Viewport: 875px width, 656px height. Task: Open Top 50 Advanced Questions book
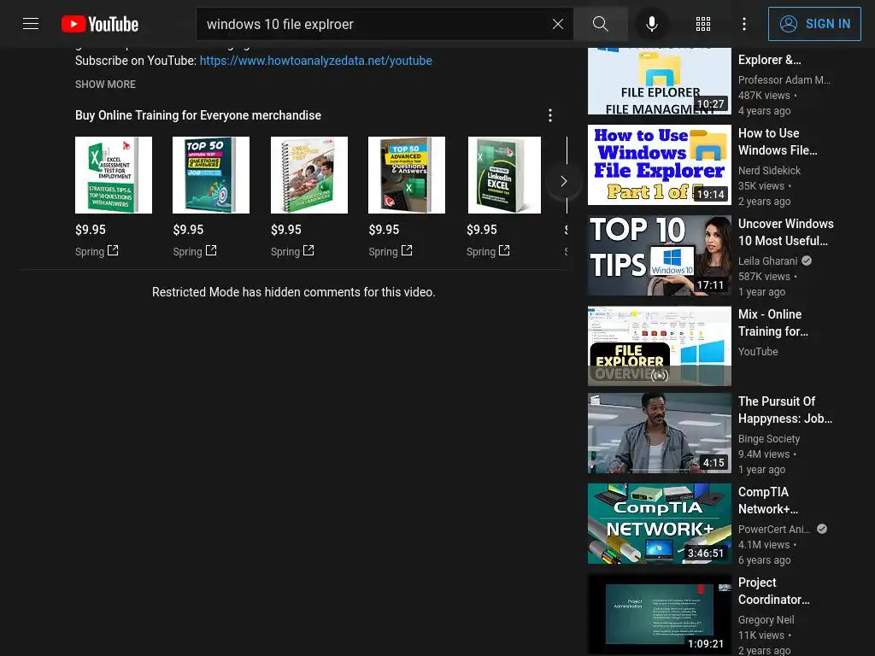(x=407, y=175)
